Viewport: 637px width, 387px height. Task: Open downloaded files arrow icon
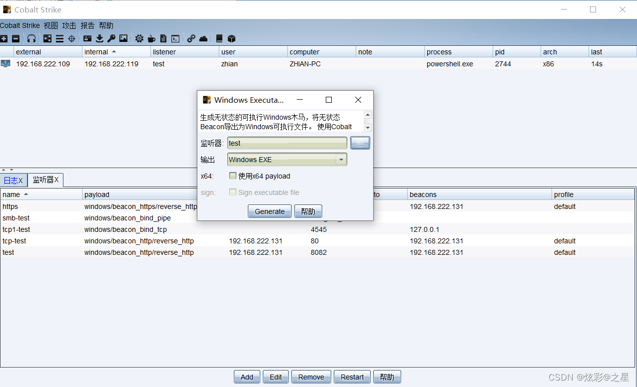[x=99, y=38]
